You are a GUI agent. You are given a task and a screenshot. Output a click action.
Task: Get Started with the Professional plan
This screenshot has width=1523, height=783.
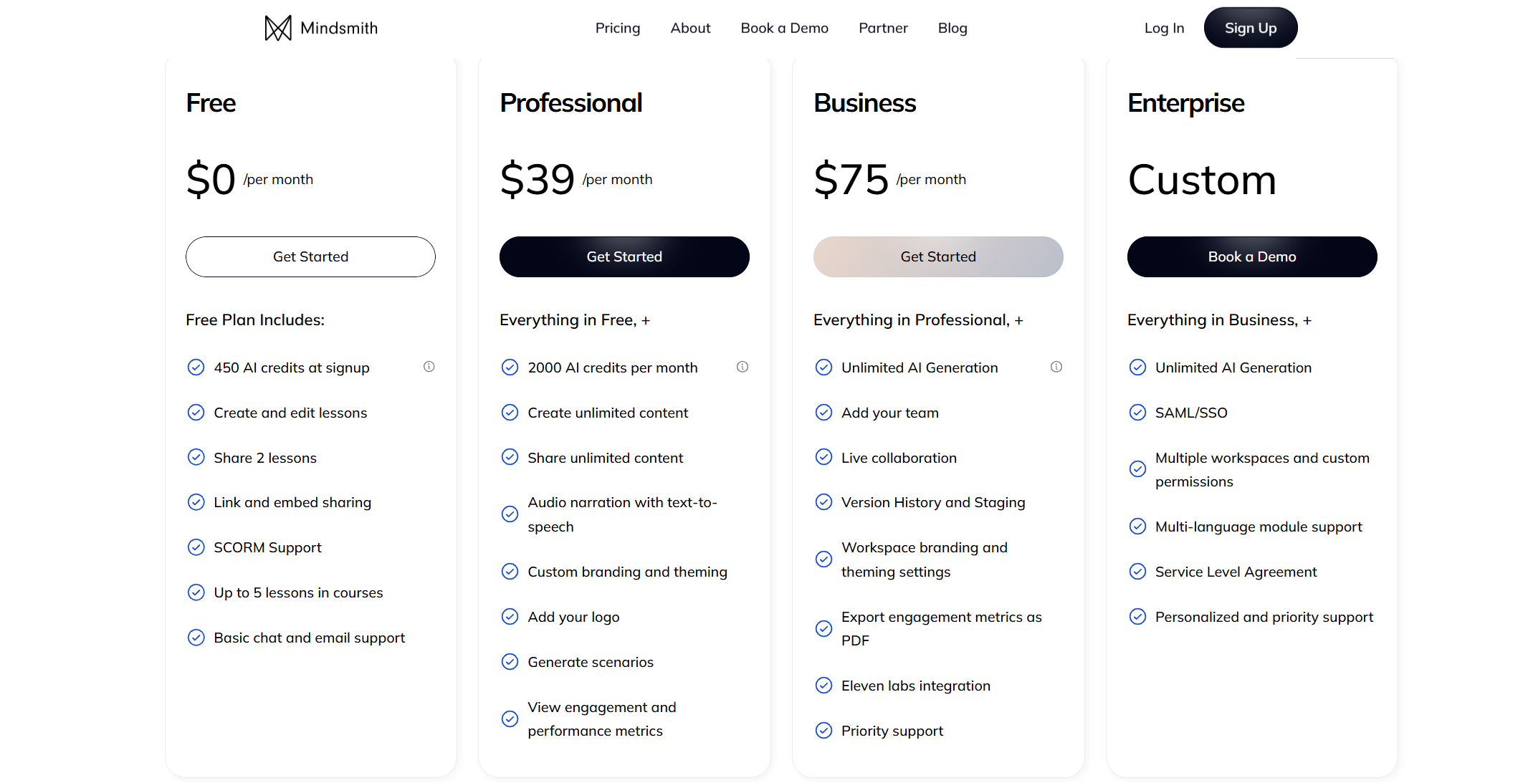(624, 256)
